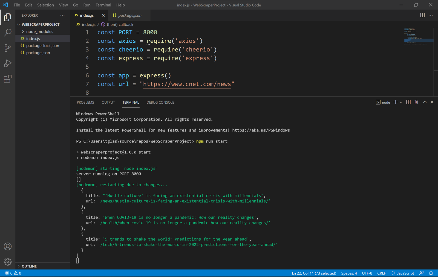Image resolution: width=438 pixels, height=277 pixels.
Task: Expand the node_modules folder
Action: click(40, 31)
